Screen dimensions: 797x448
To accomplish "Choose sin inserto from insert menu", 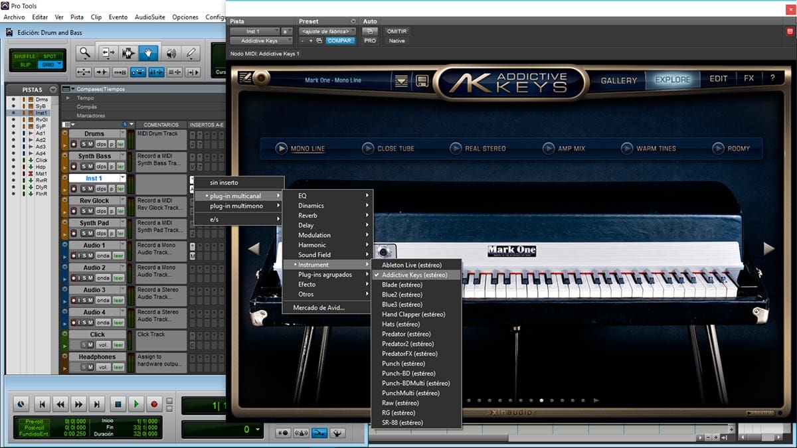I will pyautogui.click(x=224, y=183).
